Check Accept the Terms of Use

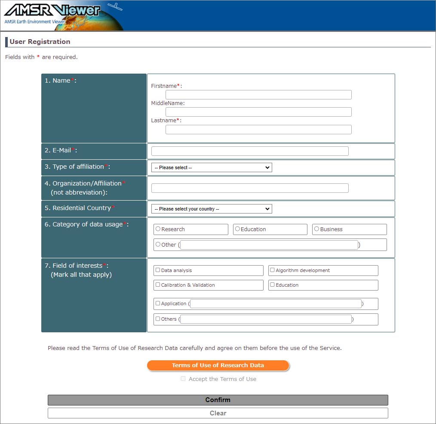183,379
